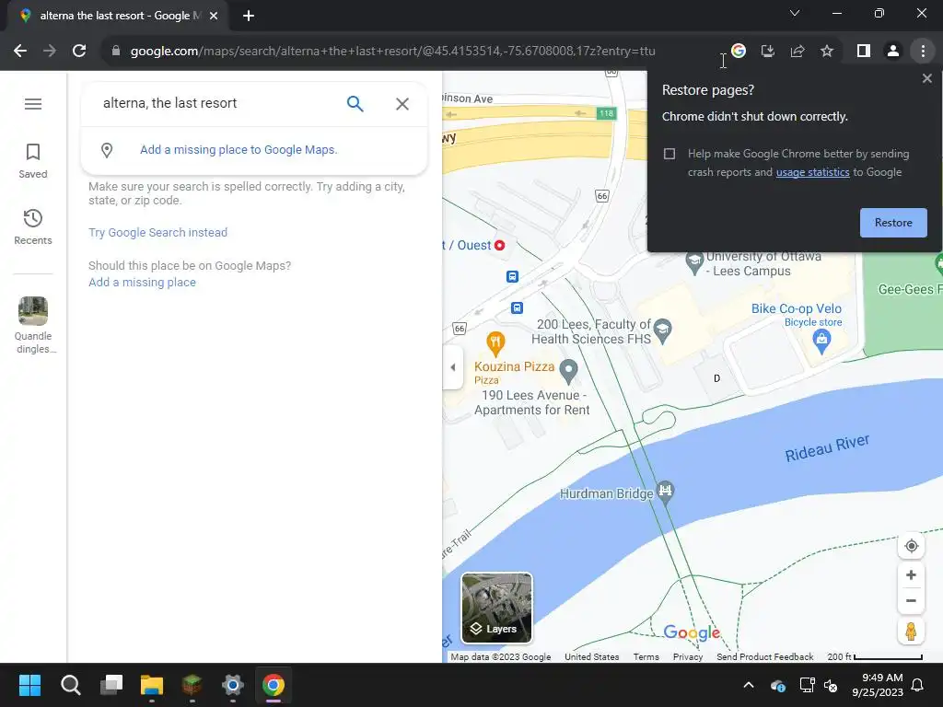Image resolution: width=943 pixels, height=707 pixels.
Task: Click the lower blue bus stop icon
Action: [x=517, y=307]
